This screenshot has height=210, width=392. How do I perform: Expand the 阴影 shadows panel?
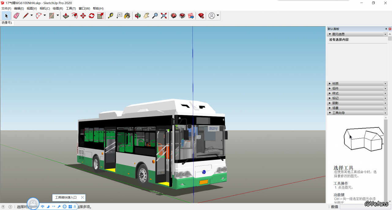pos(335,103)
